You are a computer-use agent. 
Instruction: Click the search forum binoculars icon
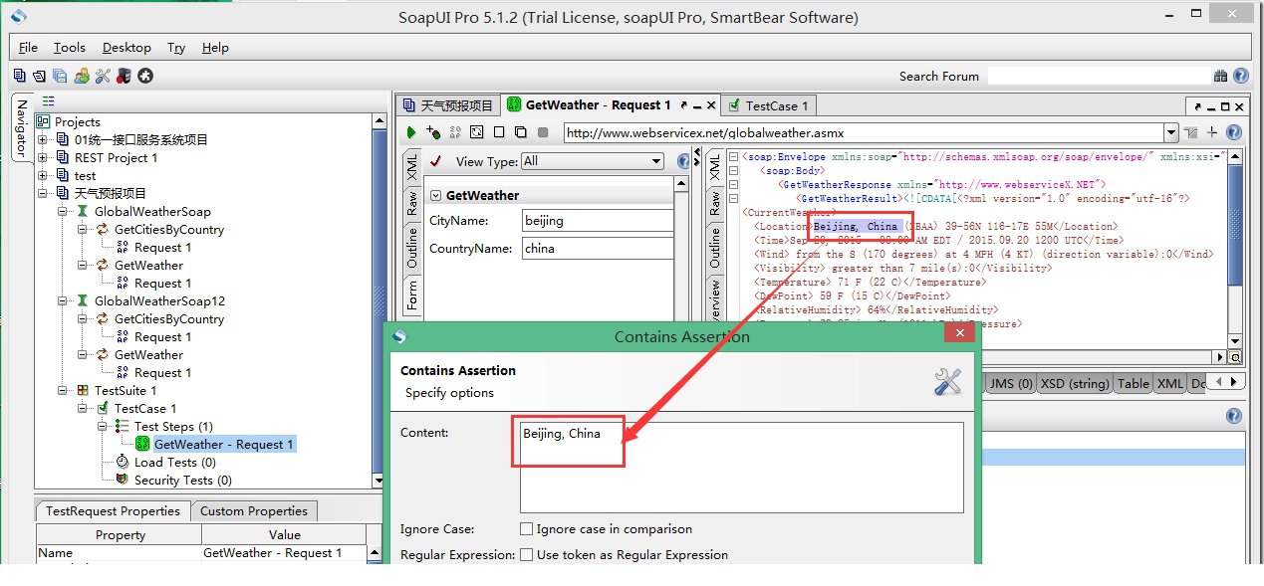pos(1221,76)
